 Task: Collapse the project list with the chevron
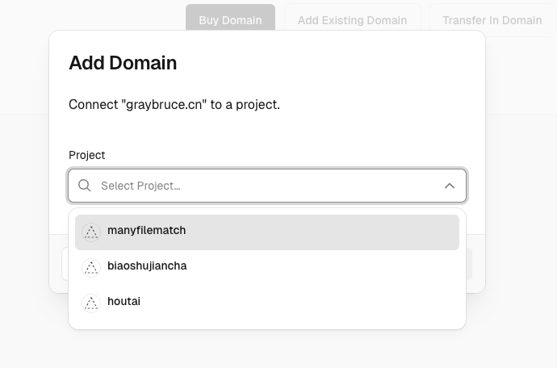(x=450, y=186)
